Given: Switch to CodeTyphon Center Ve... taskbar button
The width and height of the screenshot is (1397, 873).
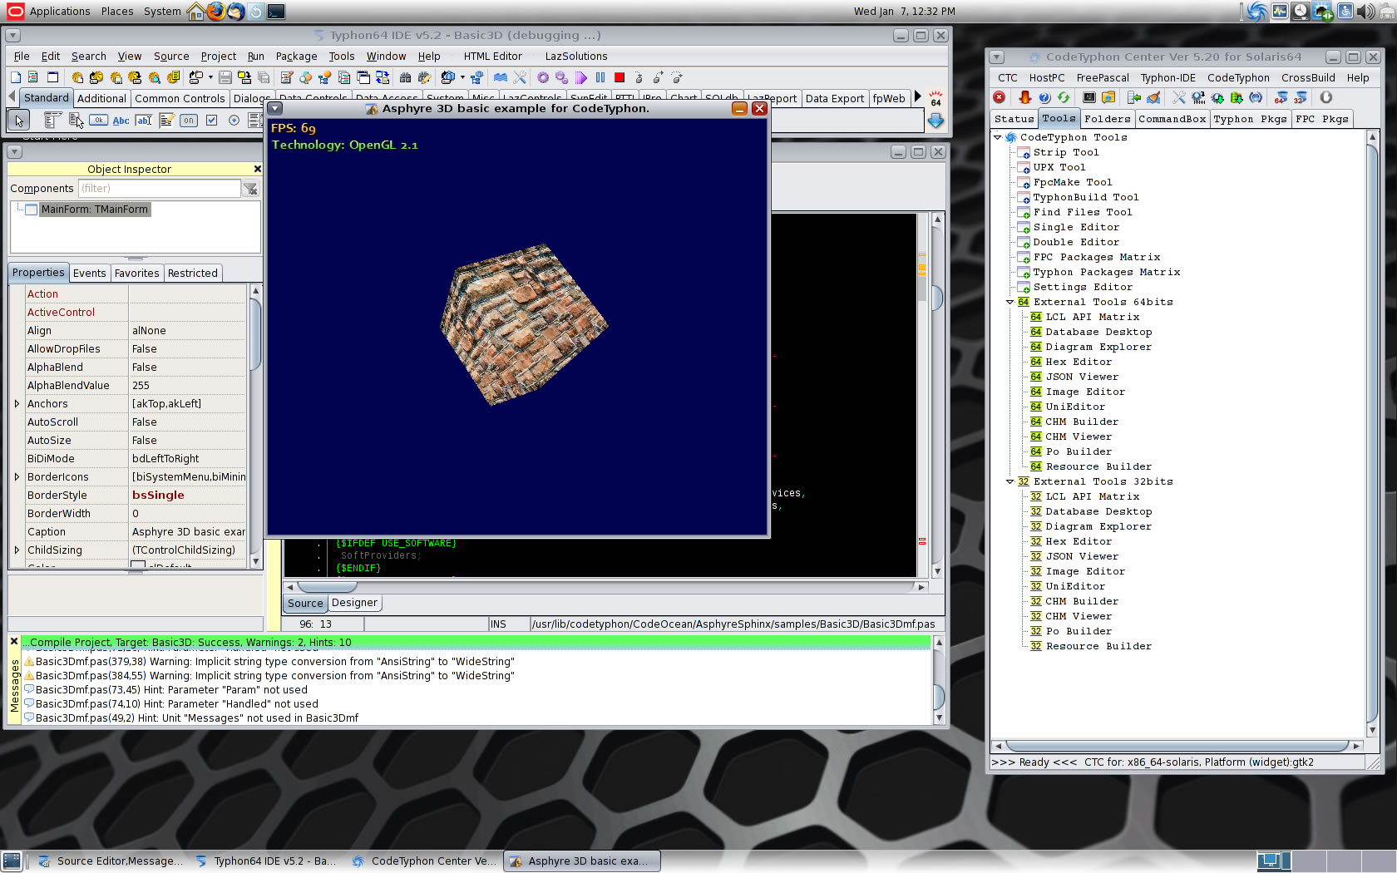Looking at the screenshot, I should pyautogui.click(x=423, y=861).
